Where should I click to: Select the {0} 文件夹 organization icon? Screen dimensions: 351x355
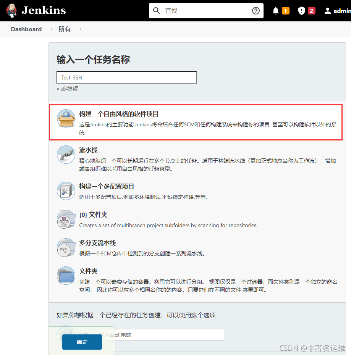click(66, 219)
